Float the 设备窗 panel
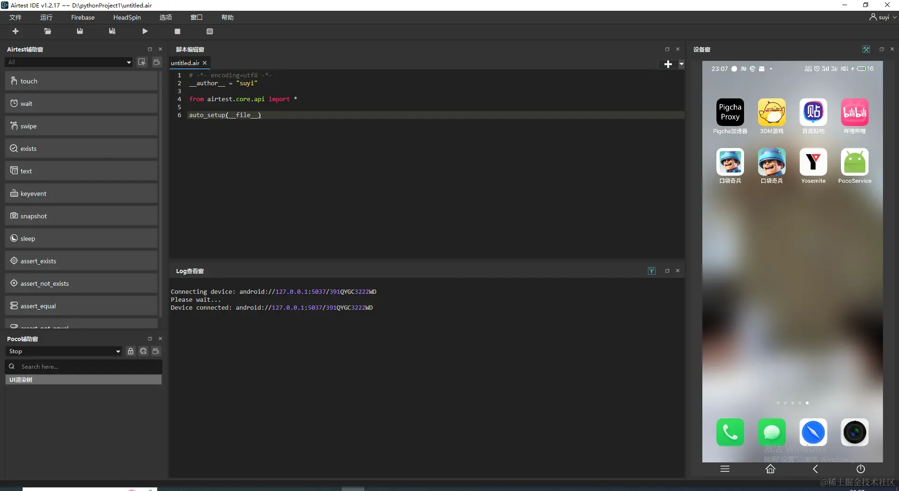 pyautogui.click(x=882, y=49)
